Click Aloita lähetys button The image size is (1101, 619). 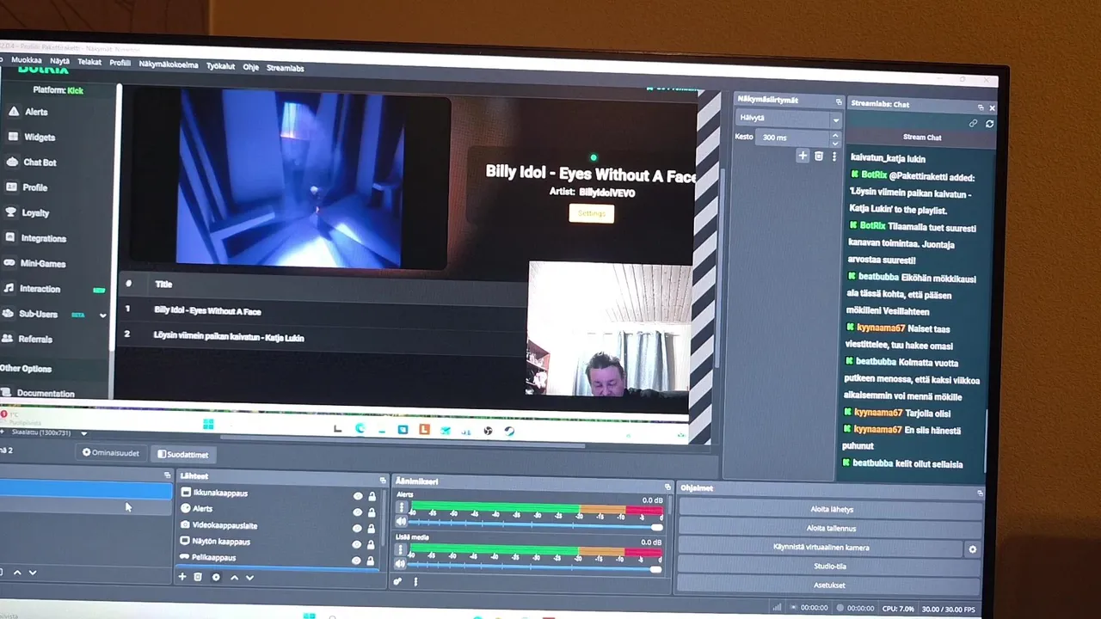830,510
